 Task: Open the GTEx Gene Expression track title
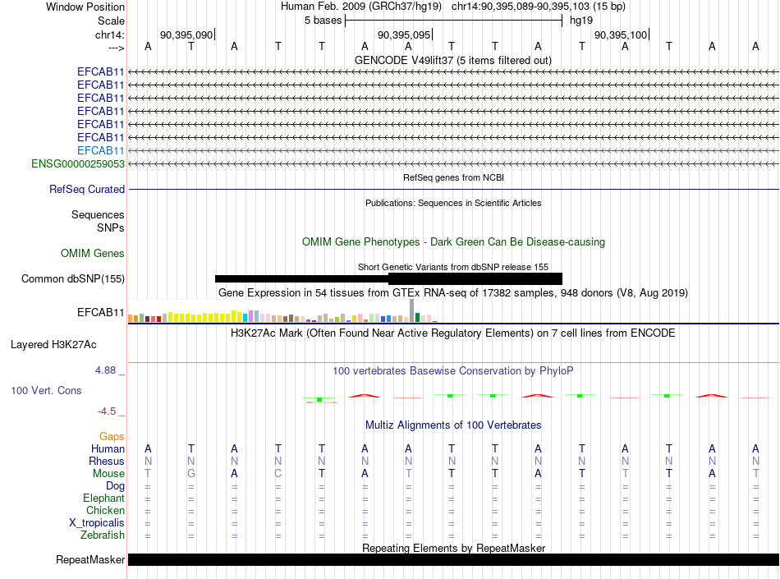click(452, 293)
